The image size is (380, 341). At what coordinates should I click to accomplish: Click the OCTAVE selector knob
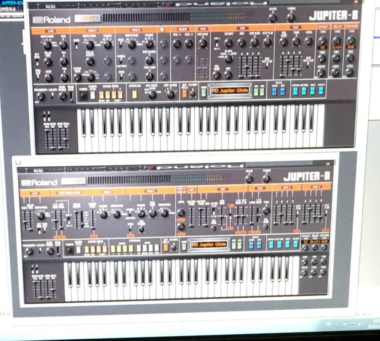[x=193, y=95]
